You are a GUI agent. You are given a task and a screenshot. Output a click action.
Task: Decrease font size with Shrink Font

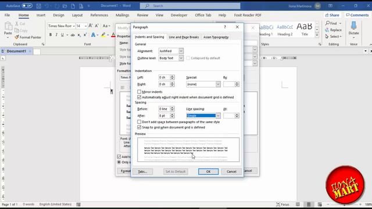point(96,26)
